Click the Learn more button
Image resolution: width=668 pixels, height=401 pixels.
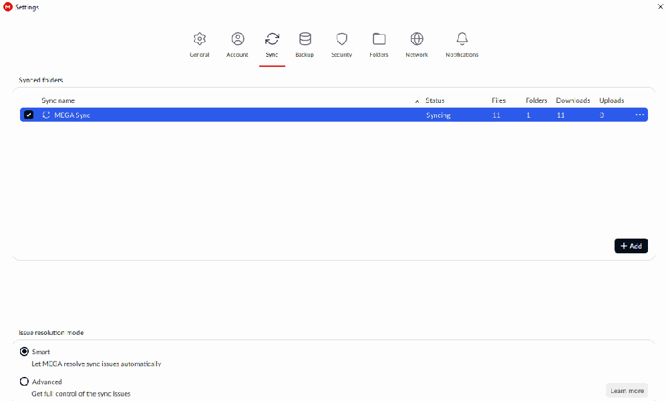click(627, 390)
